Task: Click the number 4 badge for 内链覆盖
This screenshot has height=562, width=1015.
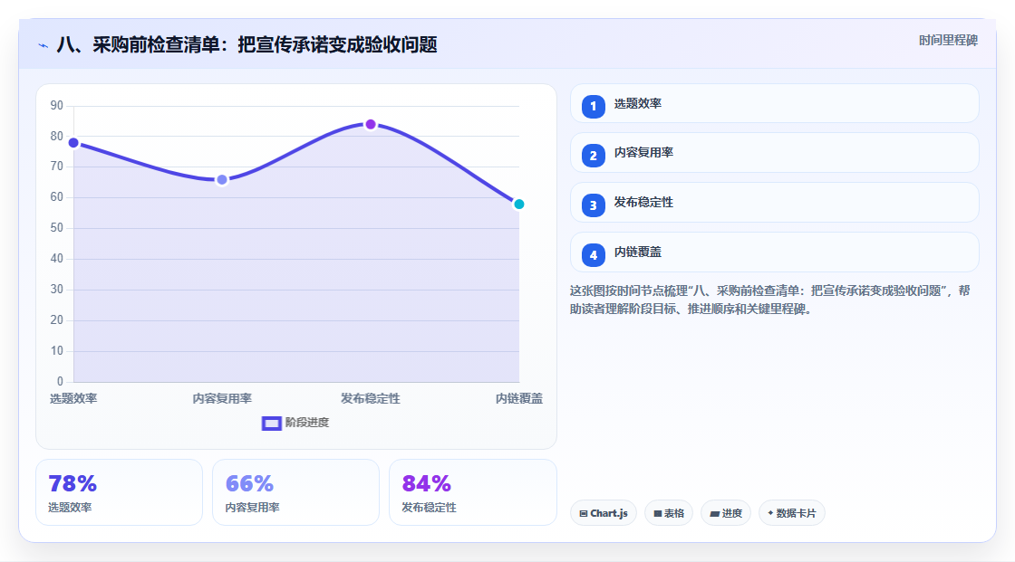Action: coord(593,255)
